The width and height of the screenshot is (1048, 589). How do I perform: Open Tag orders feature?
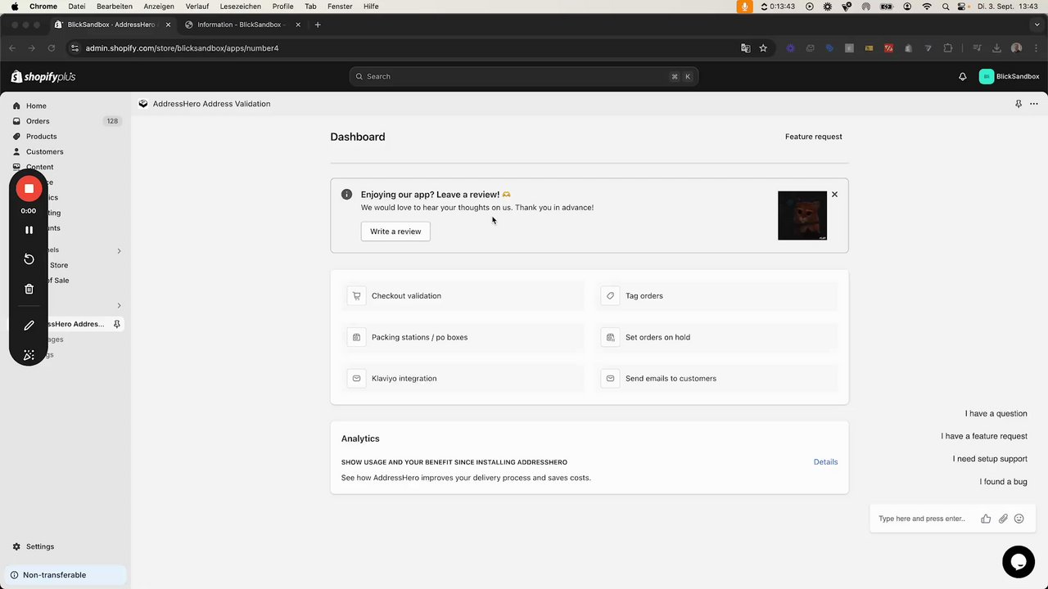(x=716, y=296)
